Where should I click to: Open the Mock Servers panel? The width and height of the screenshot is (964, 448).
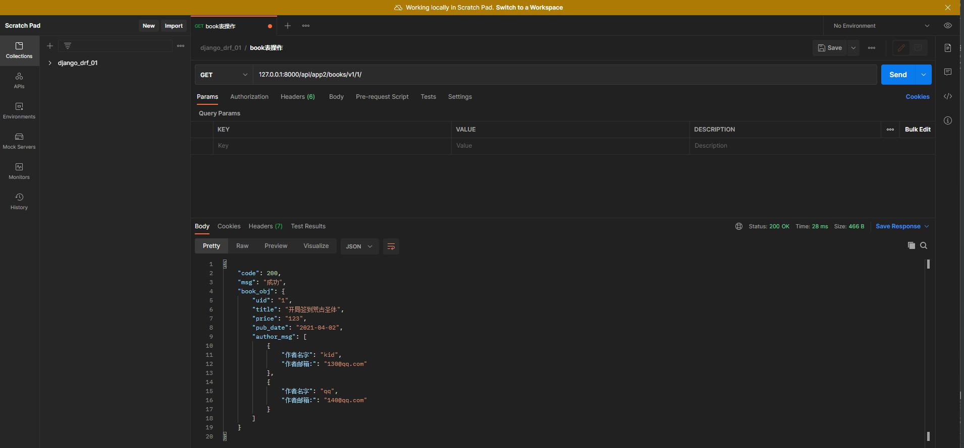tap(19, 141)
